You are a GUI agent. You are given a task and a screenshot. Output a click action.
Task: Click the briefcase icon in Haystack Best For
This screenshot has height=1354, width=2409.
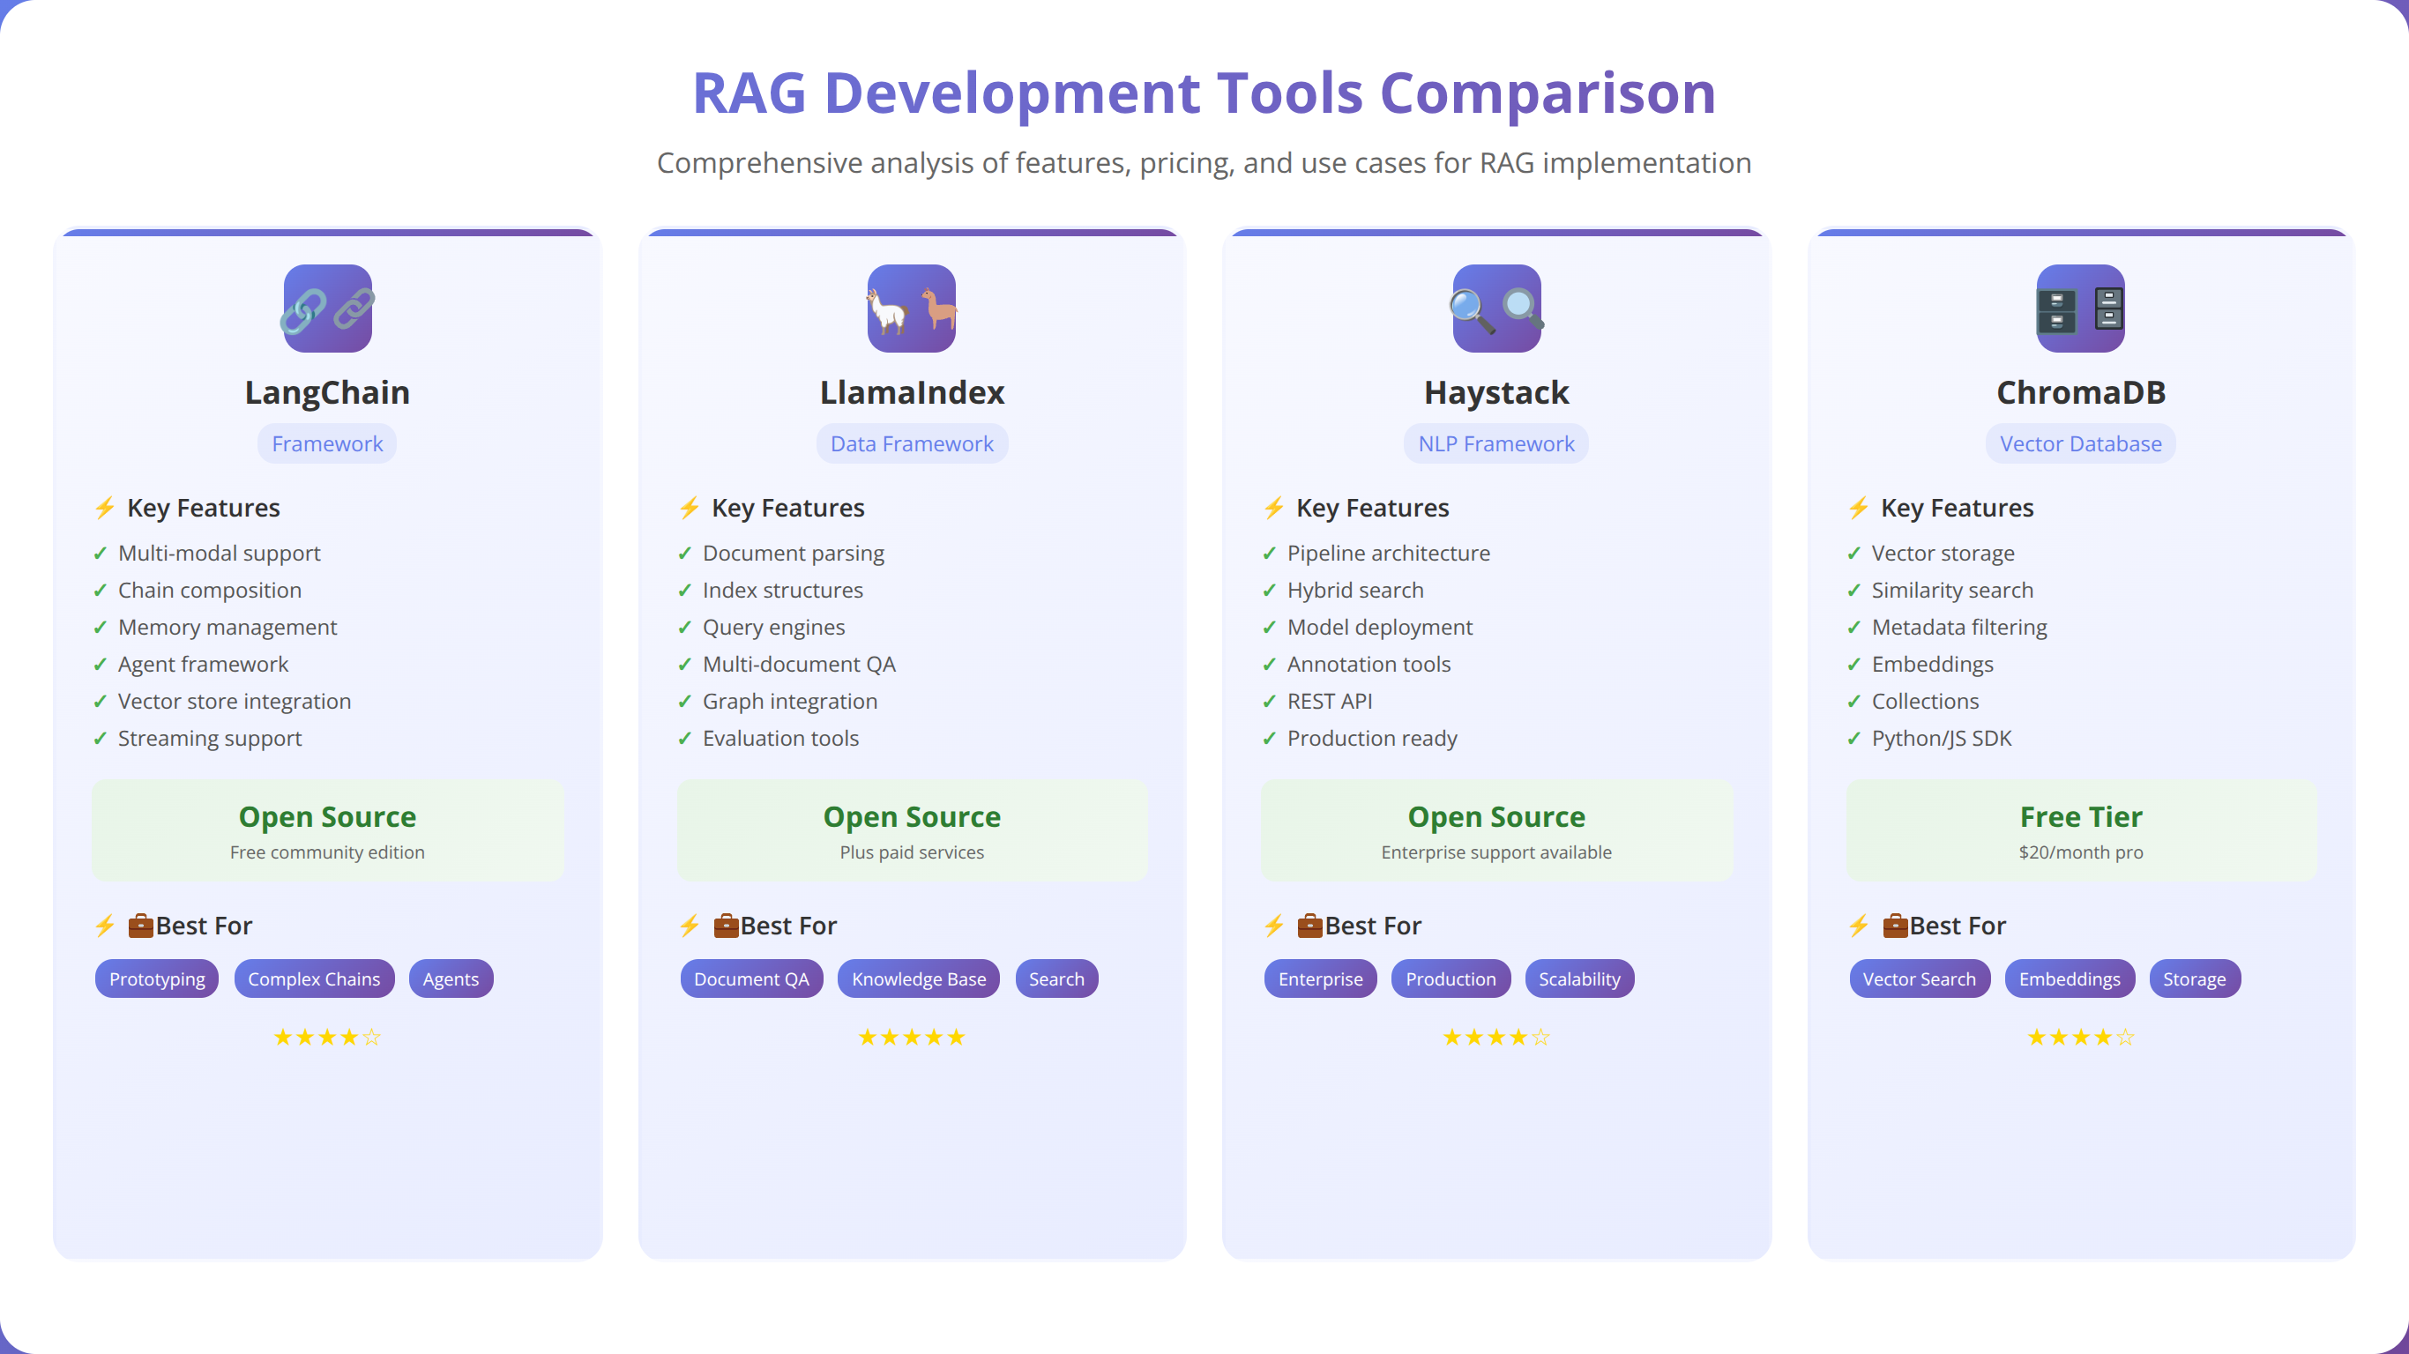(x=1310, y=926)
